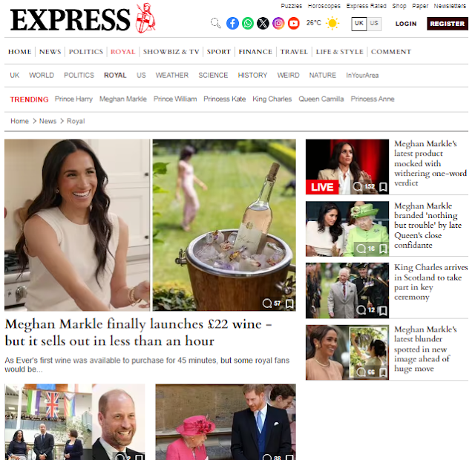Go to News in the breadcrumb
Viewport: 475px width, 460px height.
(x=47, y=121)
